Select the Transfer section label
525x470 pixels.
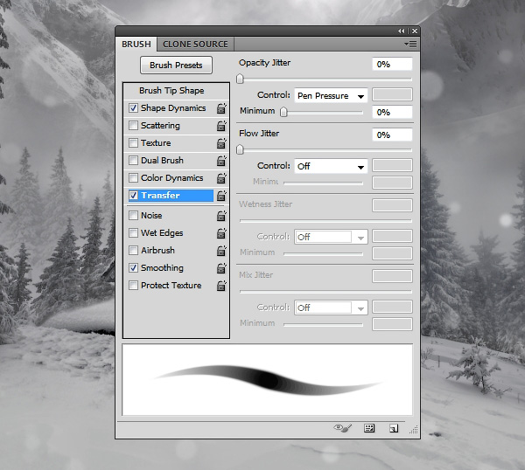pyautogui.click(x=160, y=195)
